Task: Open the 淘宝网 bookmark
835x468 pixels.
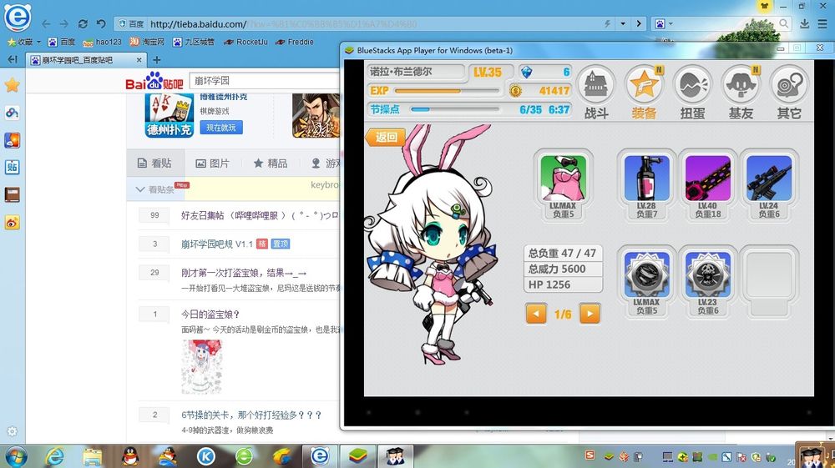Action: (x=148, y=42)
